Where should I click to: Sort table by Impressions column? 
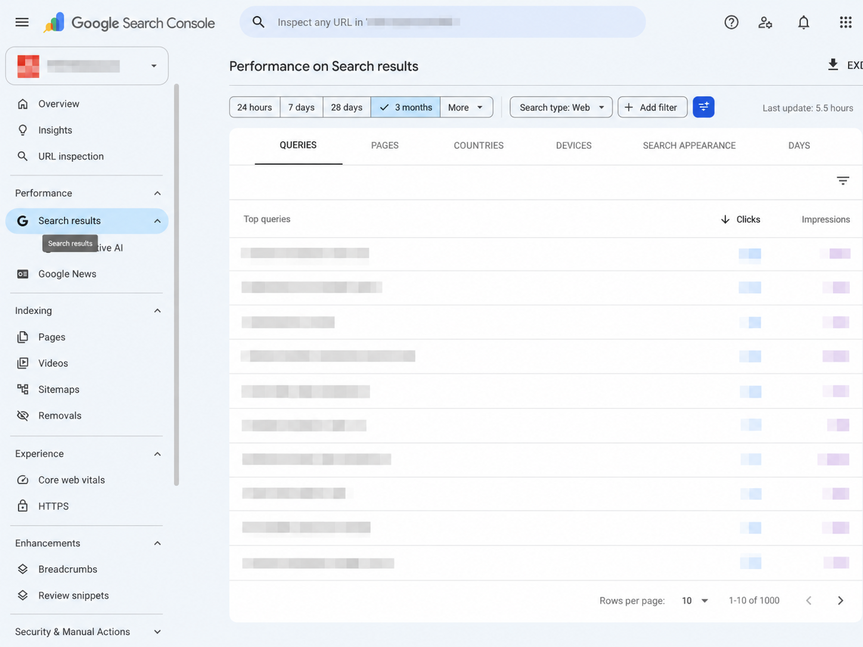(825, 219)
